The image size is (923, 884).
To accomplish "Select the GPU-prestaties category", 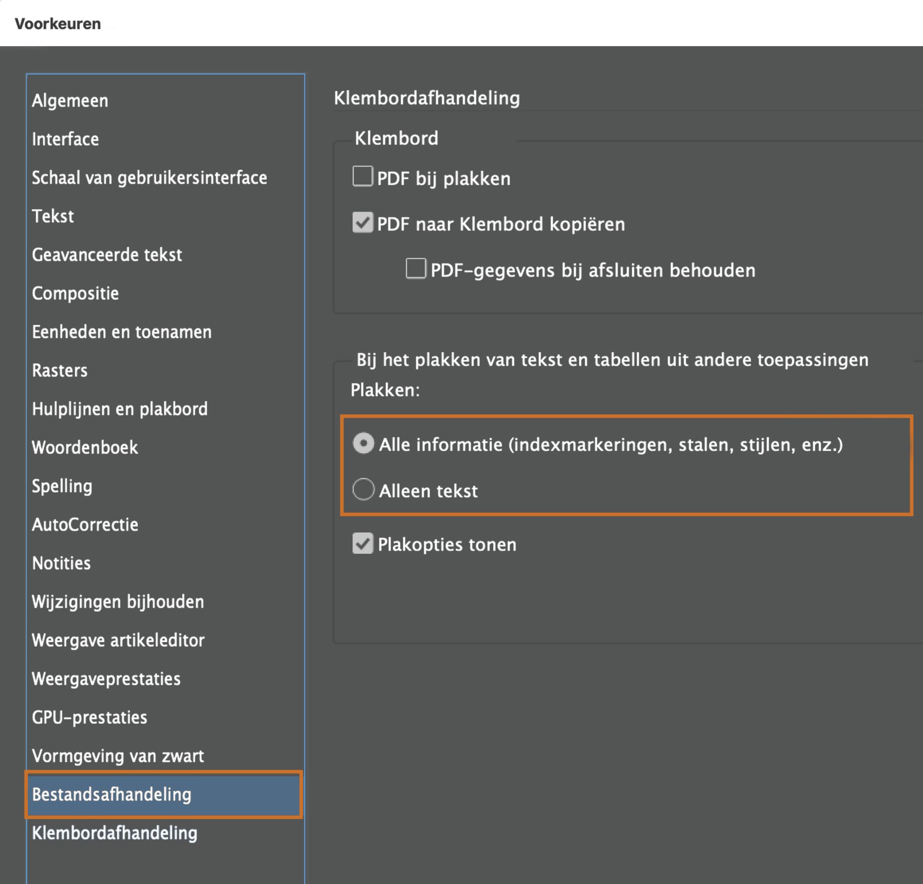I will (x=89, y=717).
